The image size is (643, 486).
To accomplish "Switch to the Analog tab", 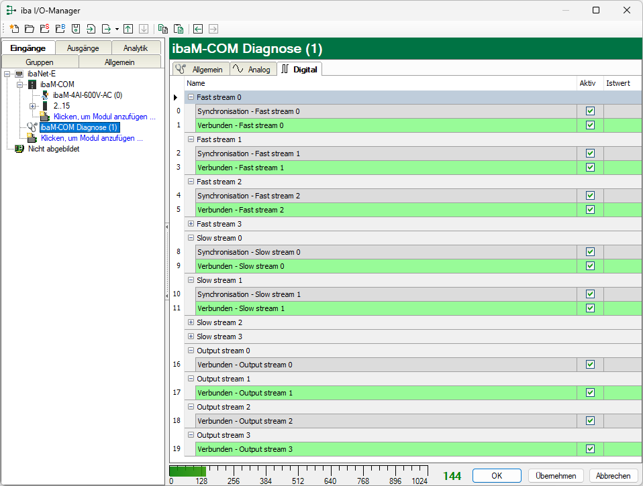I will 252,69.
